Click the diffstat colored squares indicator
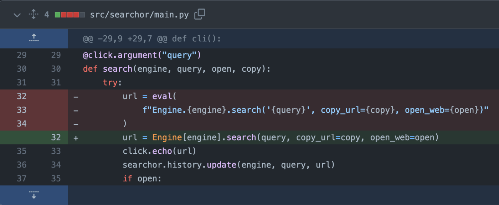499x205 pixels. click(70, 15)
